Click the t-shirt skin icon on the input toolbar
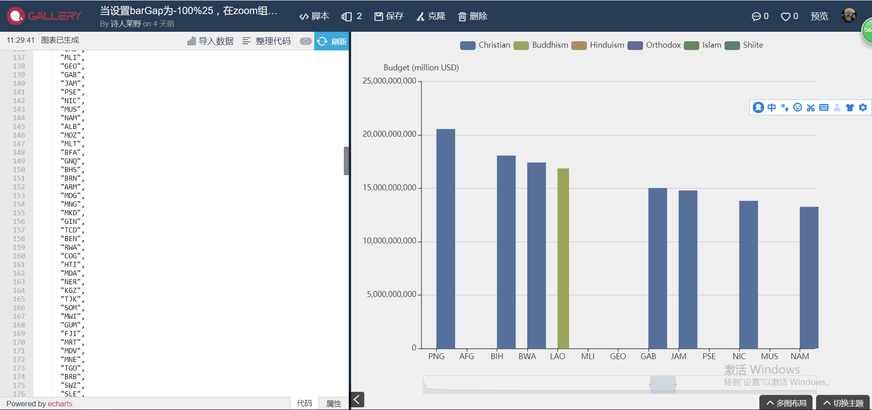 [850, 107]
